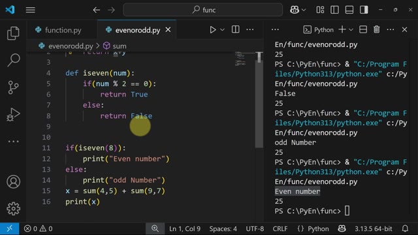Click 'if(iseven(8)):' on line 11

point(95,148)
